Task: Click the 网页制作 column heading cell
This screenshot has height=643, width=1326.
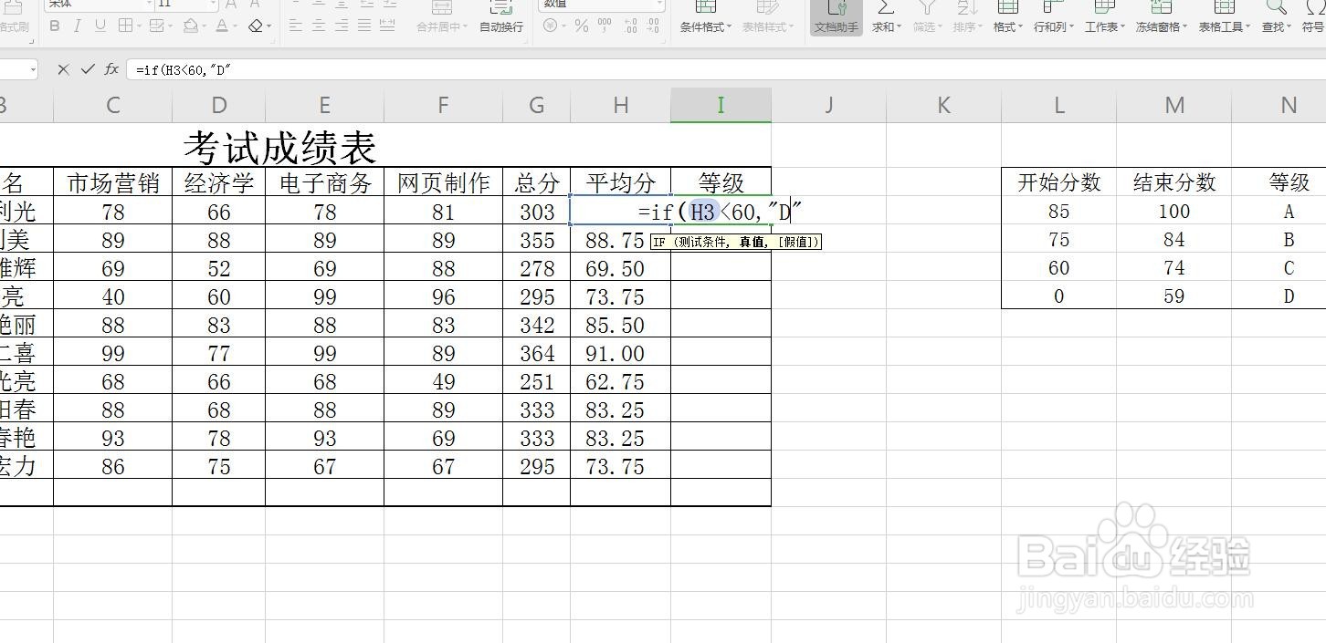Action: tap(443, 181)
